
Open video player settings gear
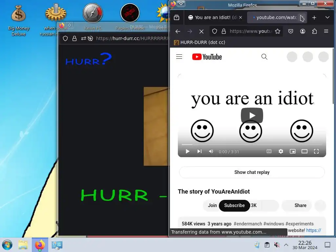281,152
